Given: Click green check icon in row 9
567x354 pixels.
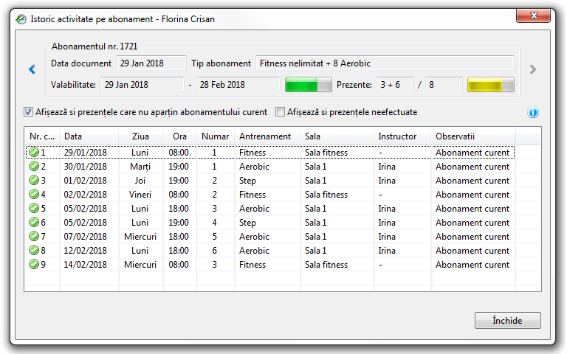Looking at the screenshot, I should coord(33,265).
